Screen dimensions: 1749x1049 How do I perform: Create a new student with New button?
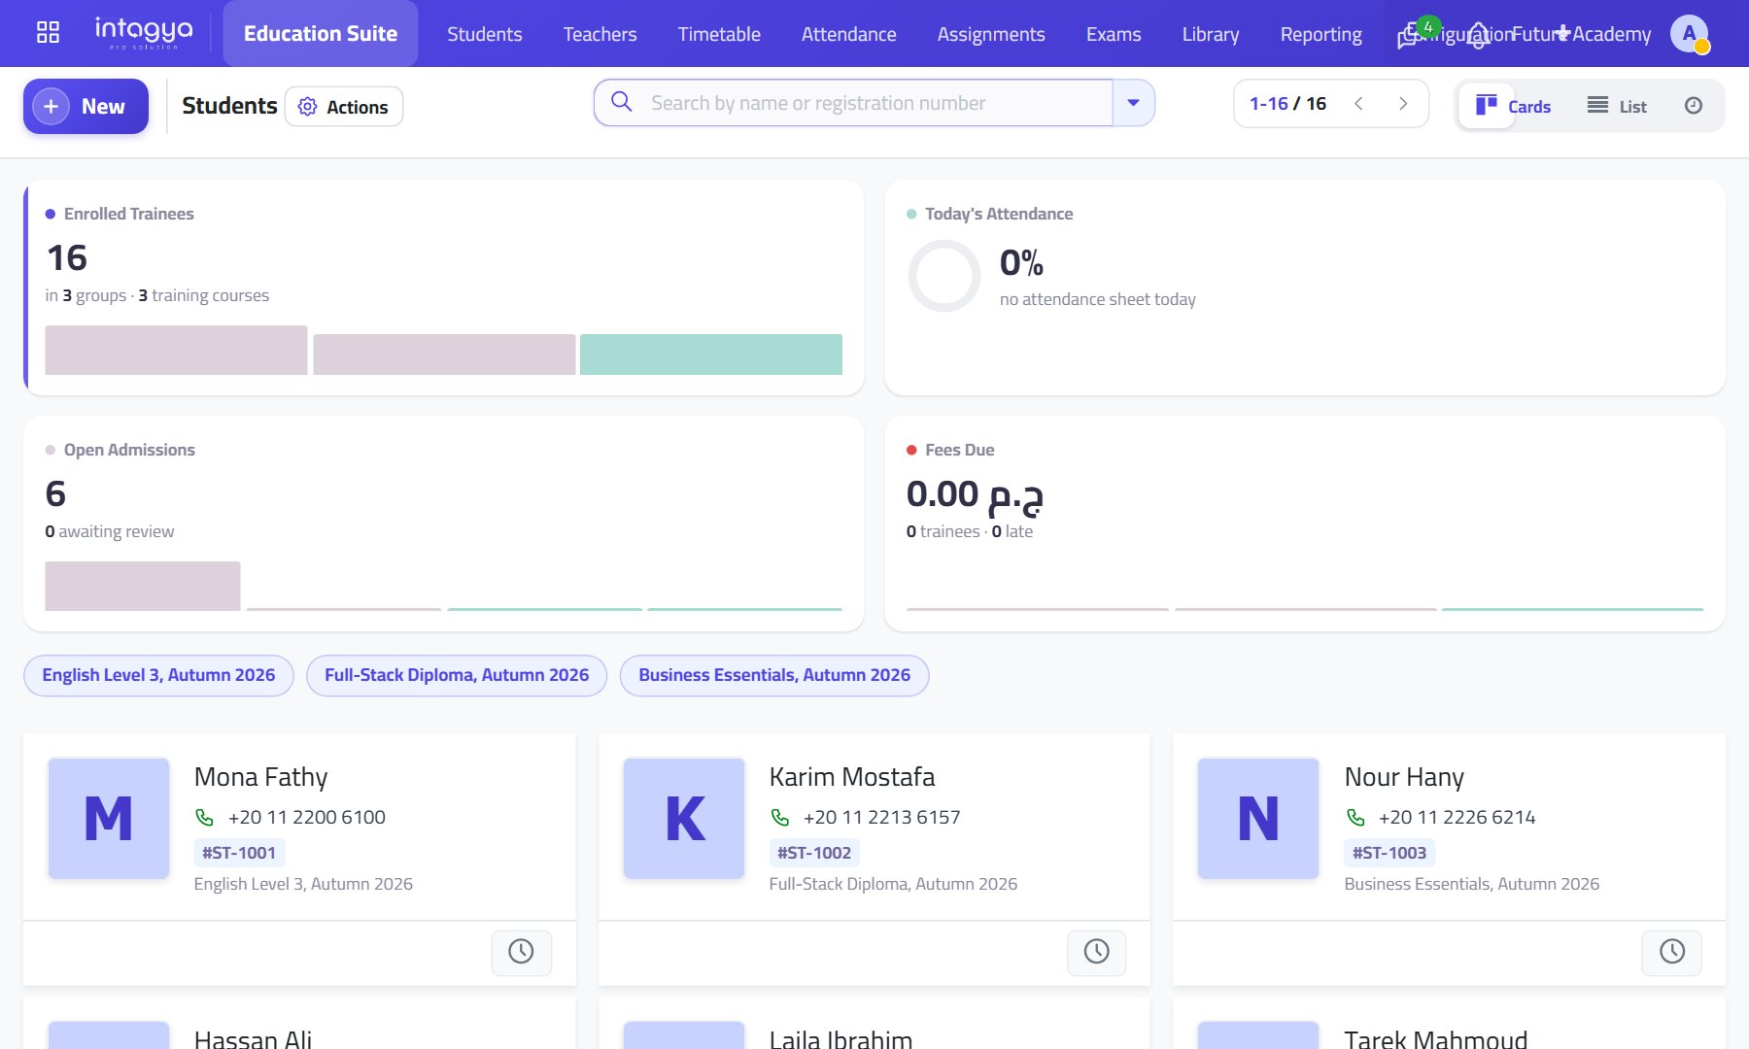tap(86, 107)
